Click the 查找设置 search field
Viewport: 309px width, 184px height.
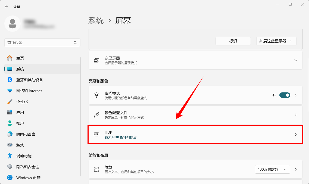[42, 43]
